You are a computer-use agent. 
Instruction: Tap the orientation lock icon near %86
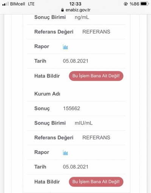[x=126, y=4]
